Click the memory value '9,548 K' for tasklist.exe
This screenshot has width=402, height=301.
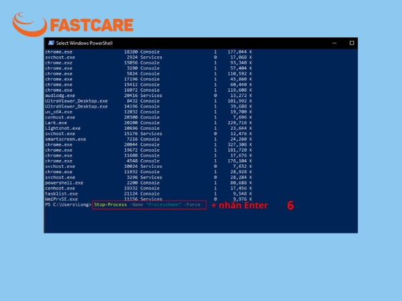(243, 194)
